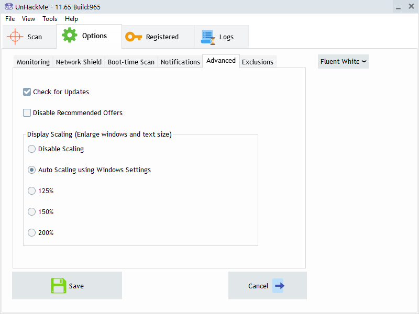Click the Scan crosshair icon
The image size is (419, 314).
click(x=15, y=37)
